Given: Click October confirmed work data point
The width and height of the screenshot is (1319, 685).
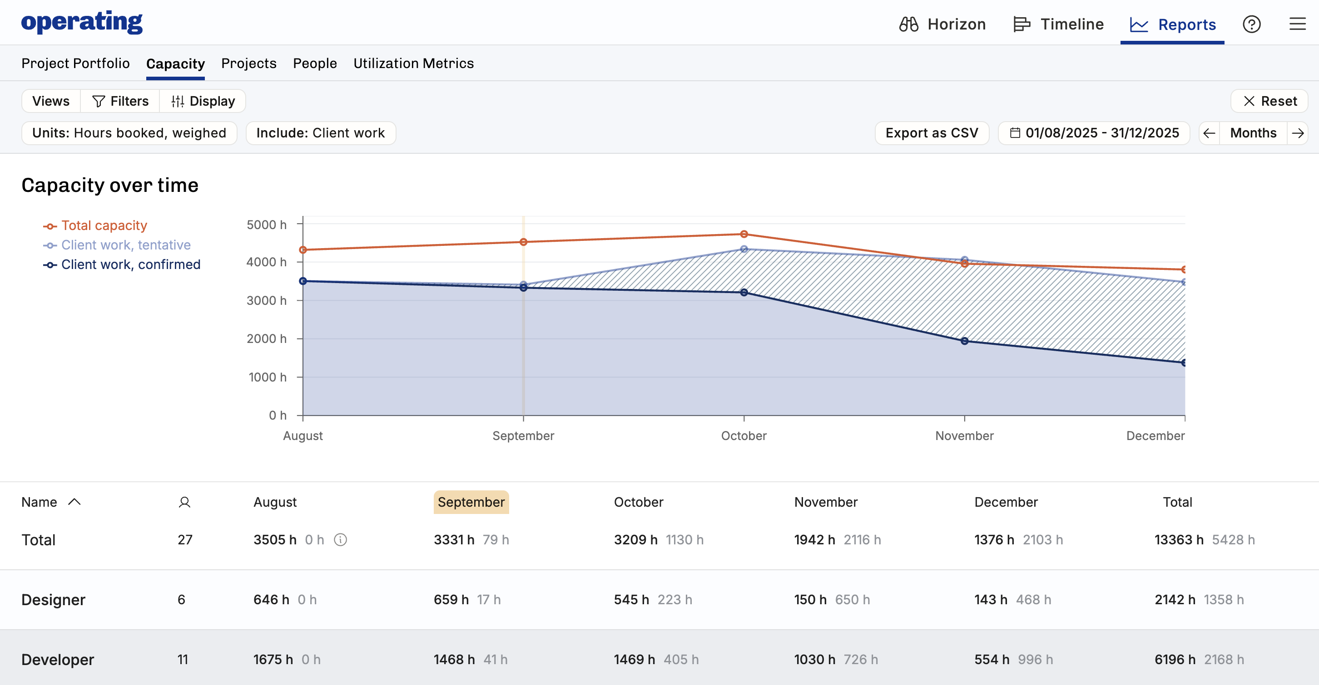Looking at the screenshot, I should 744,293.
